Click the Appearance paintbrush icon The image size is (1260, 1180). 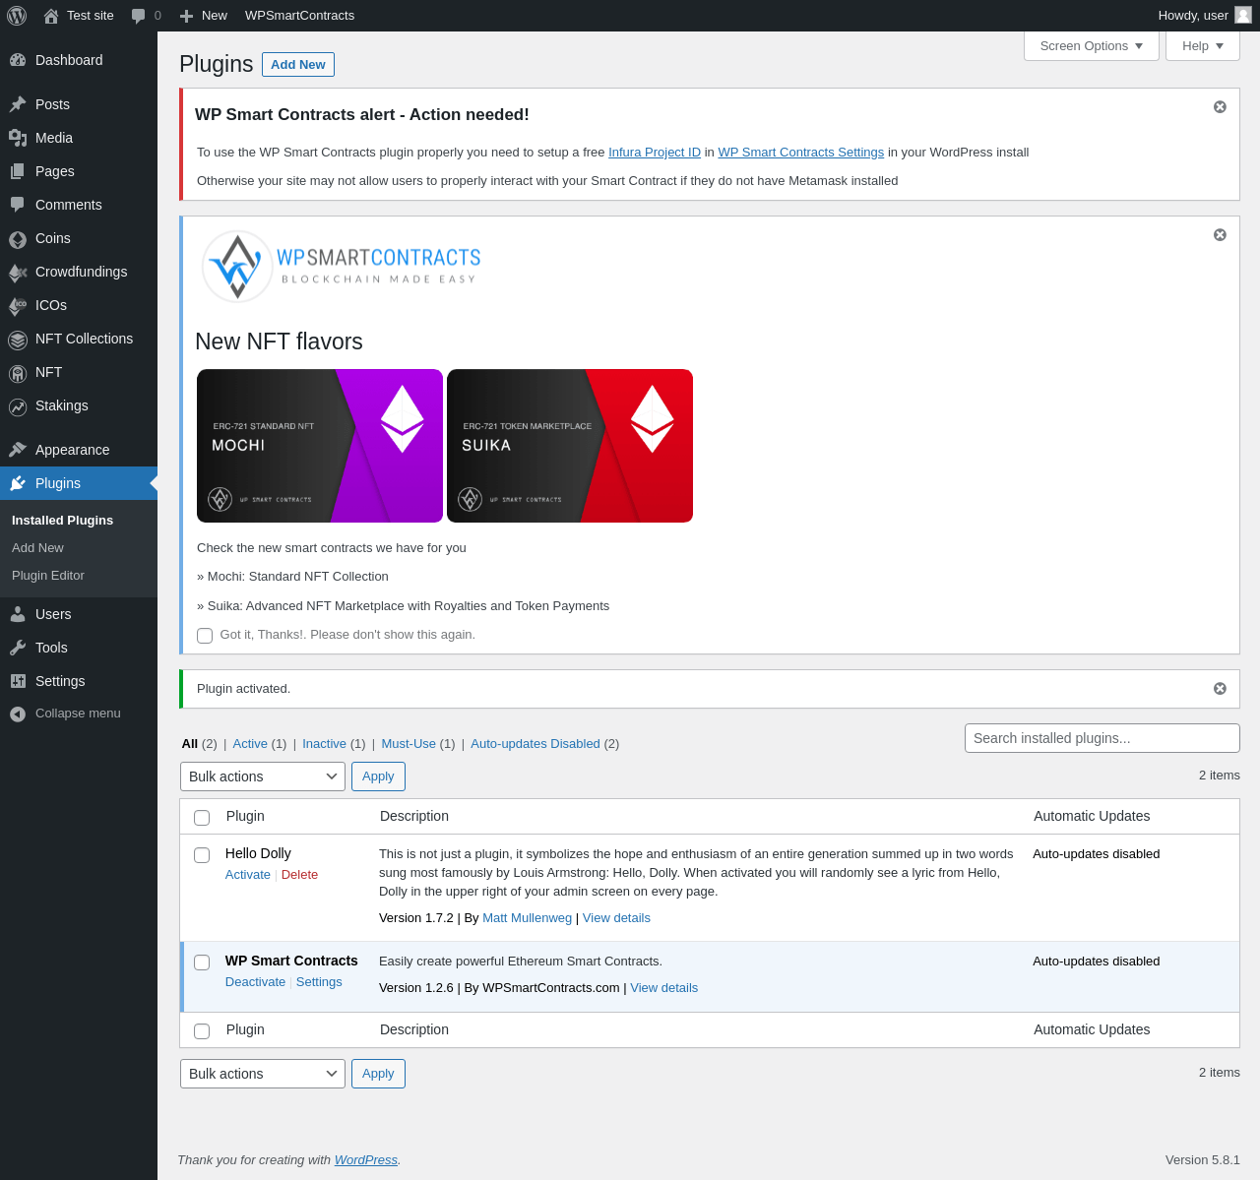[18, 450]
